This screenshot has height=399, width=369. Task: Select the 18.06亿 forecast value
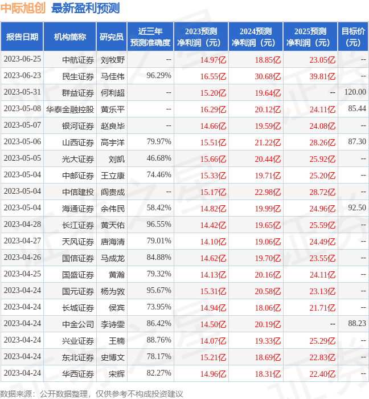tap(268, 308)
